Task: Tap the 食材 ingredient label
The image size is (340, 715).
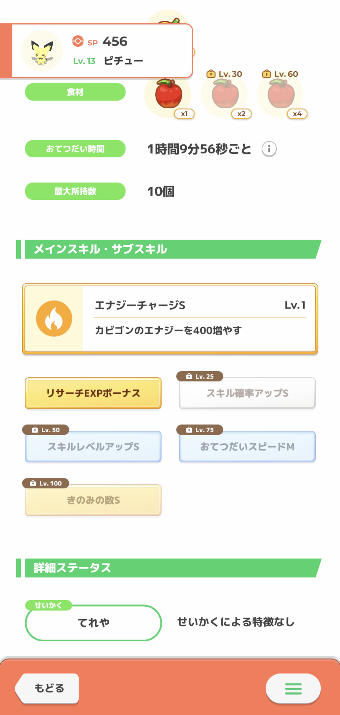Action: pyautogui.click(x=75, y=92)
